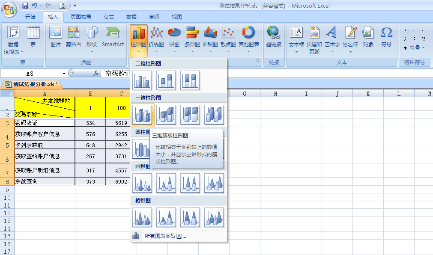Click the fx insert function button

(x=96, y=74)
